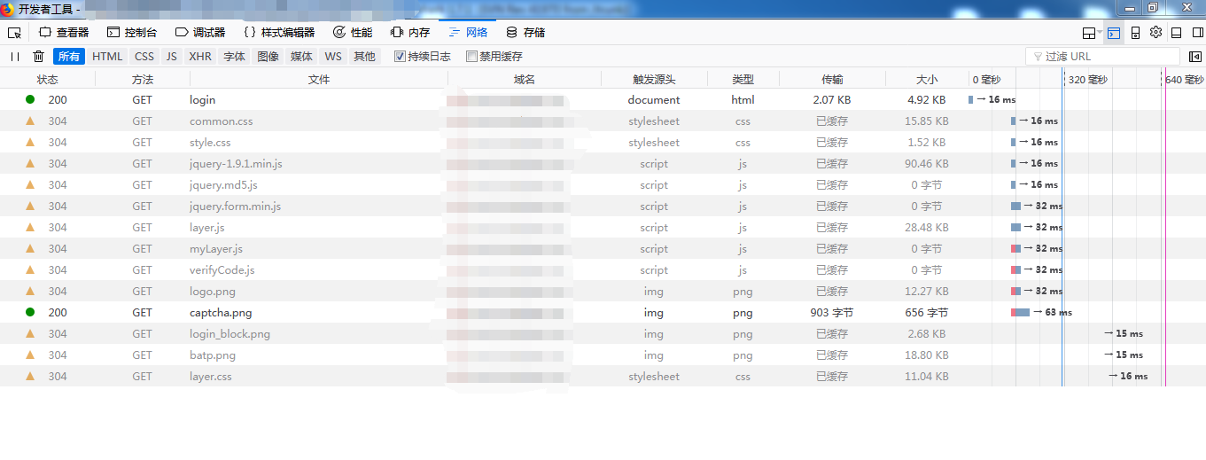Toggle the network details sidebar pane icon
Viewport: 1206px width, 460px height.
tap(1194, 57)
